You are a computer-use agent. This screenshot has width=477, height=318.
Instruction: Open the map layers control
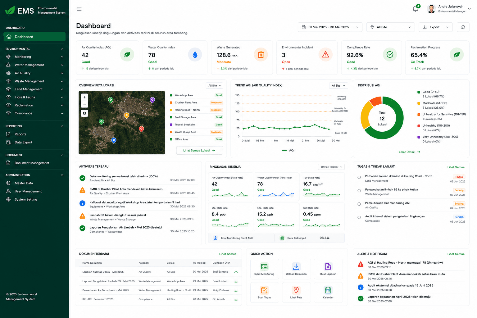pos(84,113)
